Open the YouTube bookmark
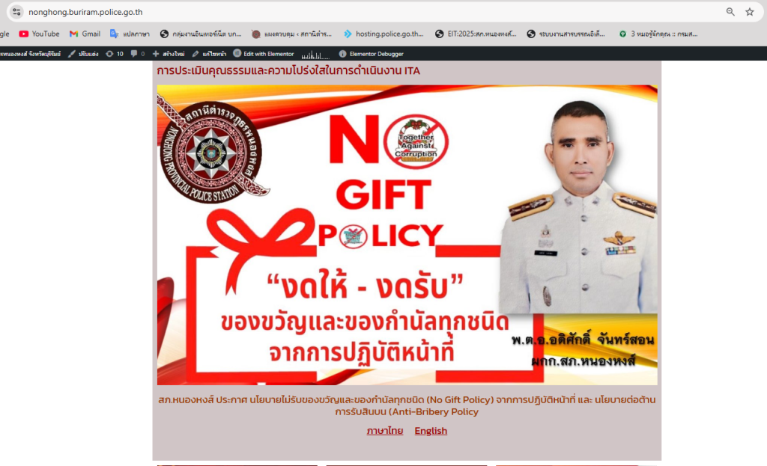Image resolution: width=767 pixels, height=466 pixels. coord(39,34)
